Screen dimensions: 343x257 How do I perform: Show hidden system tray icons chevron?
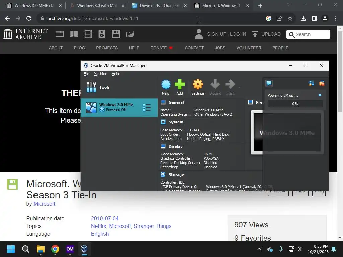pos(259,249)
